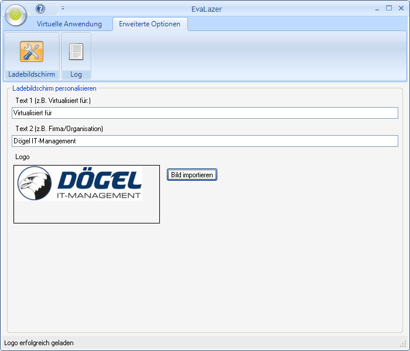Click the EvaLazer title bar text
This screenshot has width=410, height=351.
tap(206, 9)
